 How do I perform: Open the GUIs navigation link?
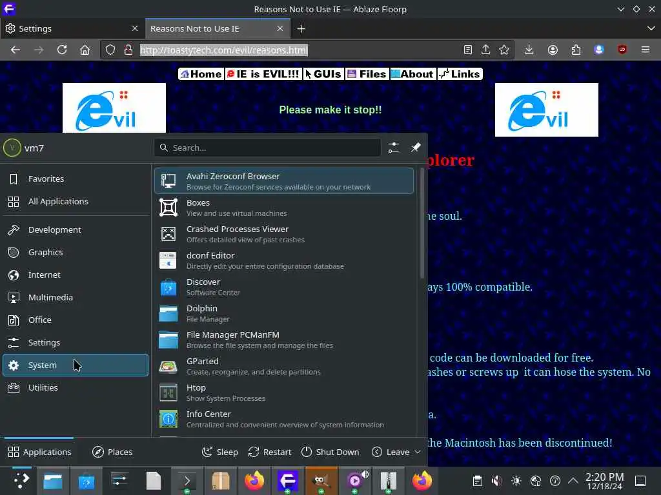pyautogui.click(x=323, y=74)
